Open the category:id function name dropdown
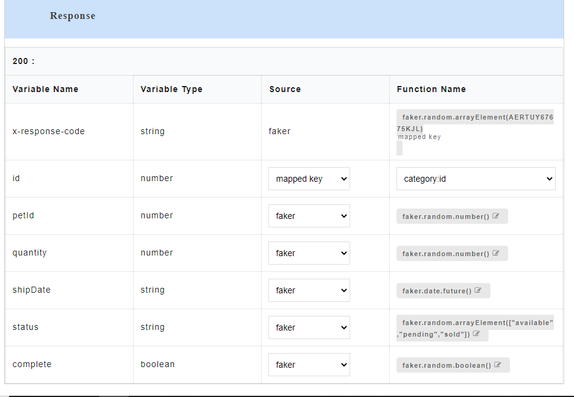574x397 pixels. [476, 179]
